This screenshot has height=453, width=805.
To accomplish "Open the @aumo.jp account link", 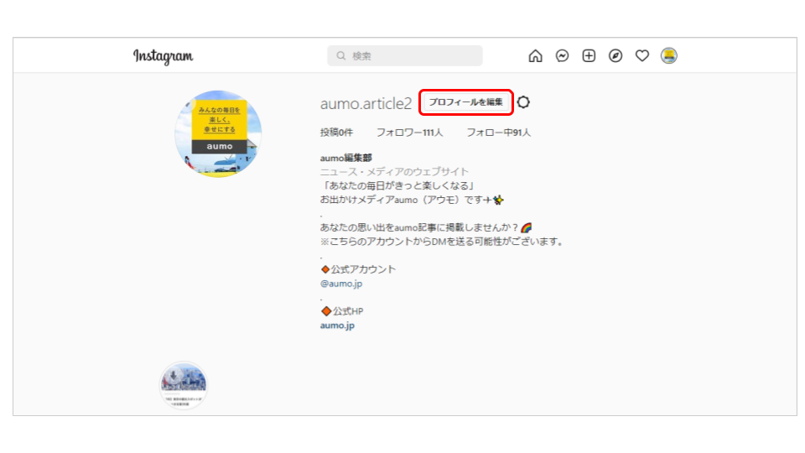I will click(x=341, y=284).
